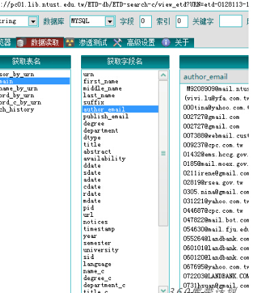Click the 02819@rsea.gov.tw entry
This screenshot has height=293, width=254.
click(x=213, y=182)
